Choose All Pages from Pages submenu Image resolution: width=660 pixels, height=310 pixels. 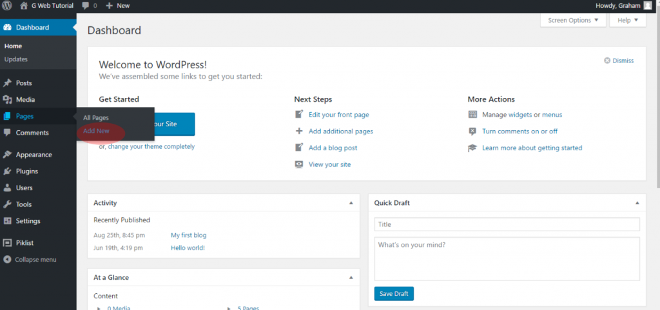click(96, 118)
